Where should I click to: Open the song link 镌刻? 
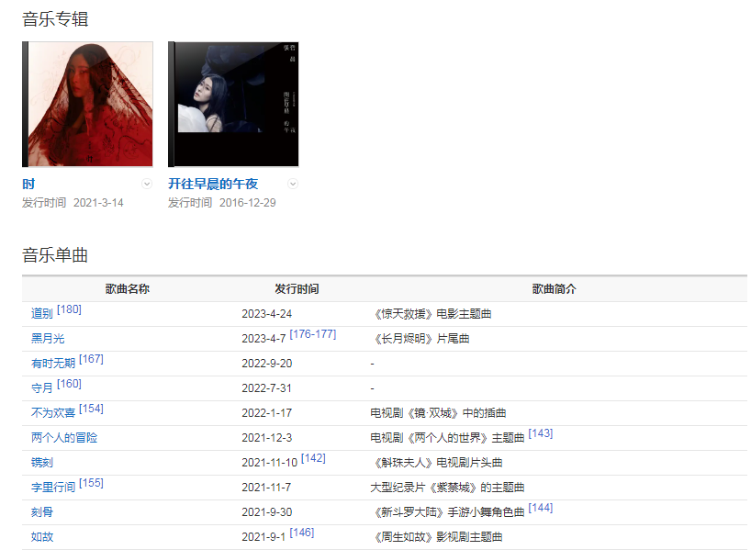[x=42, y=463]
